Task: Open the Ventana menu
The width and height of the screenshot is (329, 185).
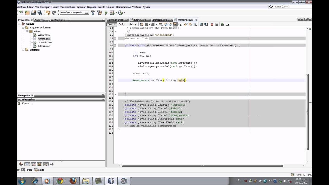Action: 137,7
